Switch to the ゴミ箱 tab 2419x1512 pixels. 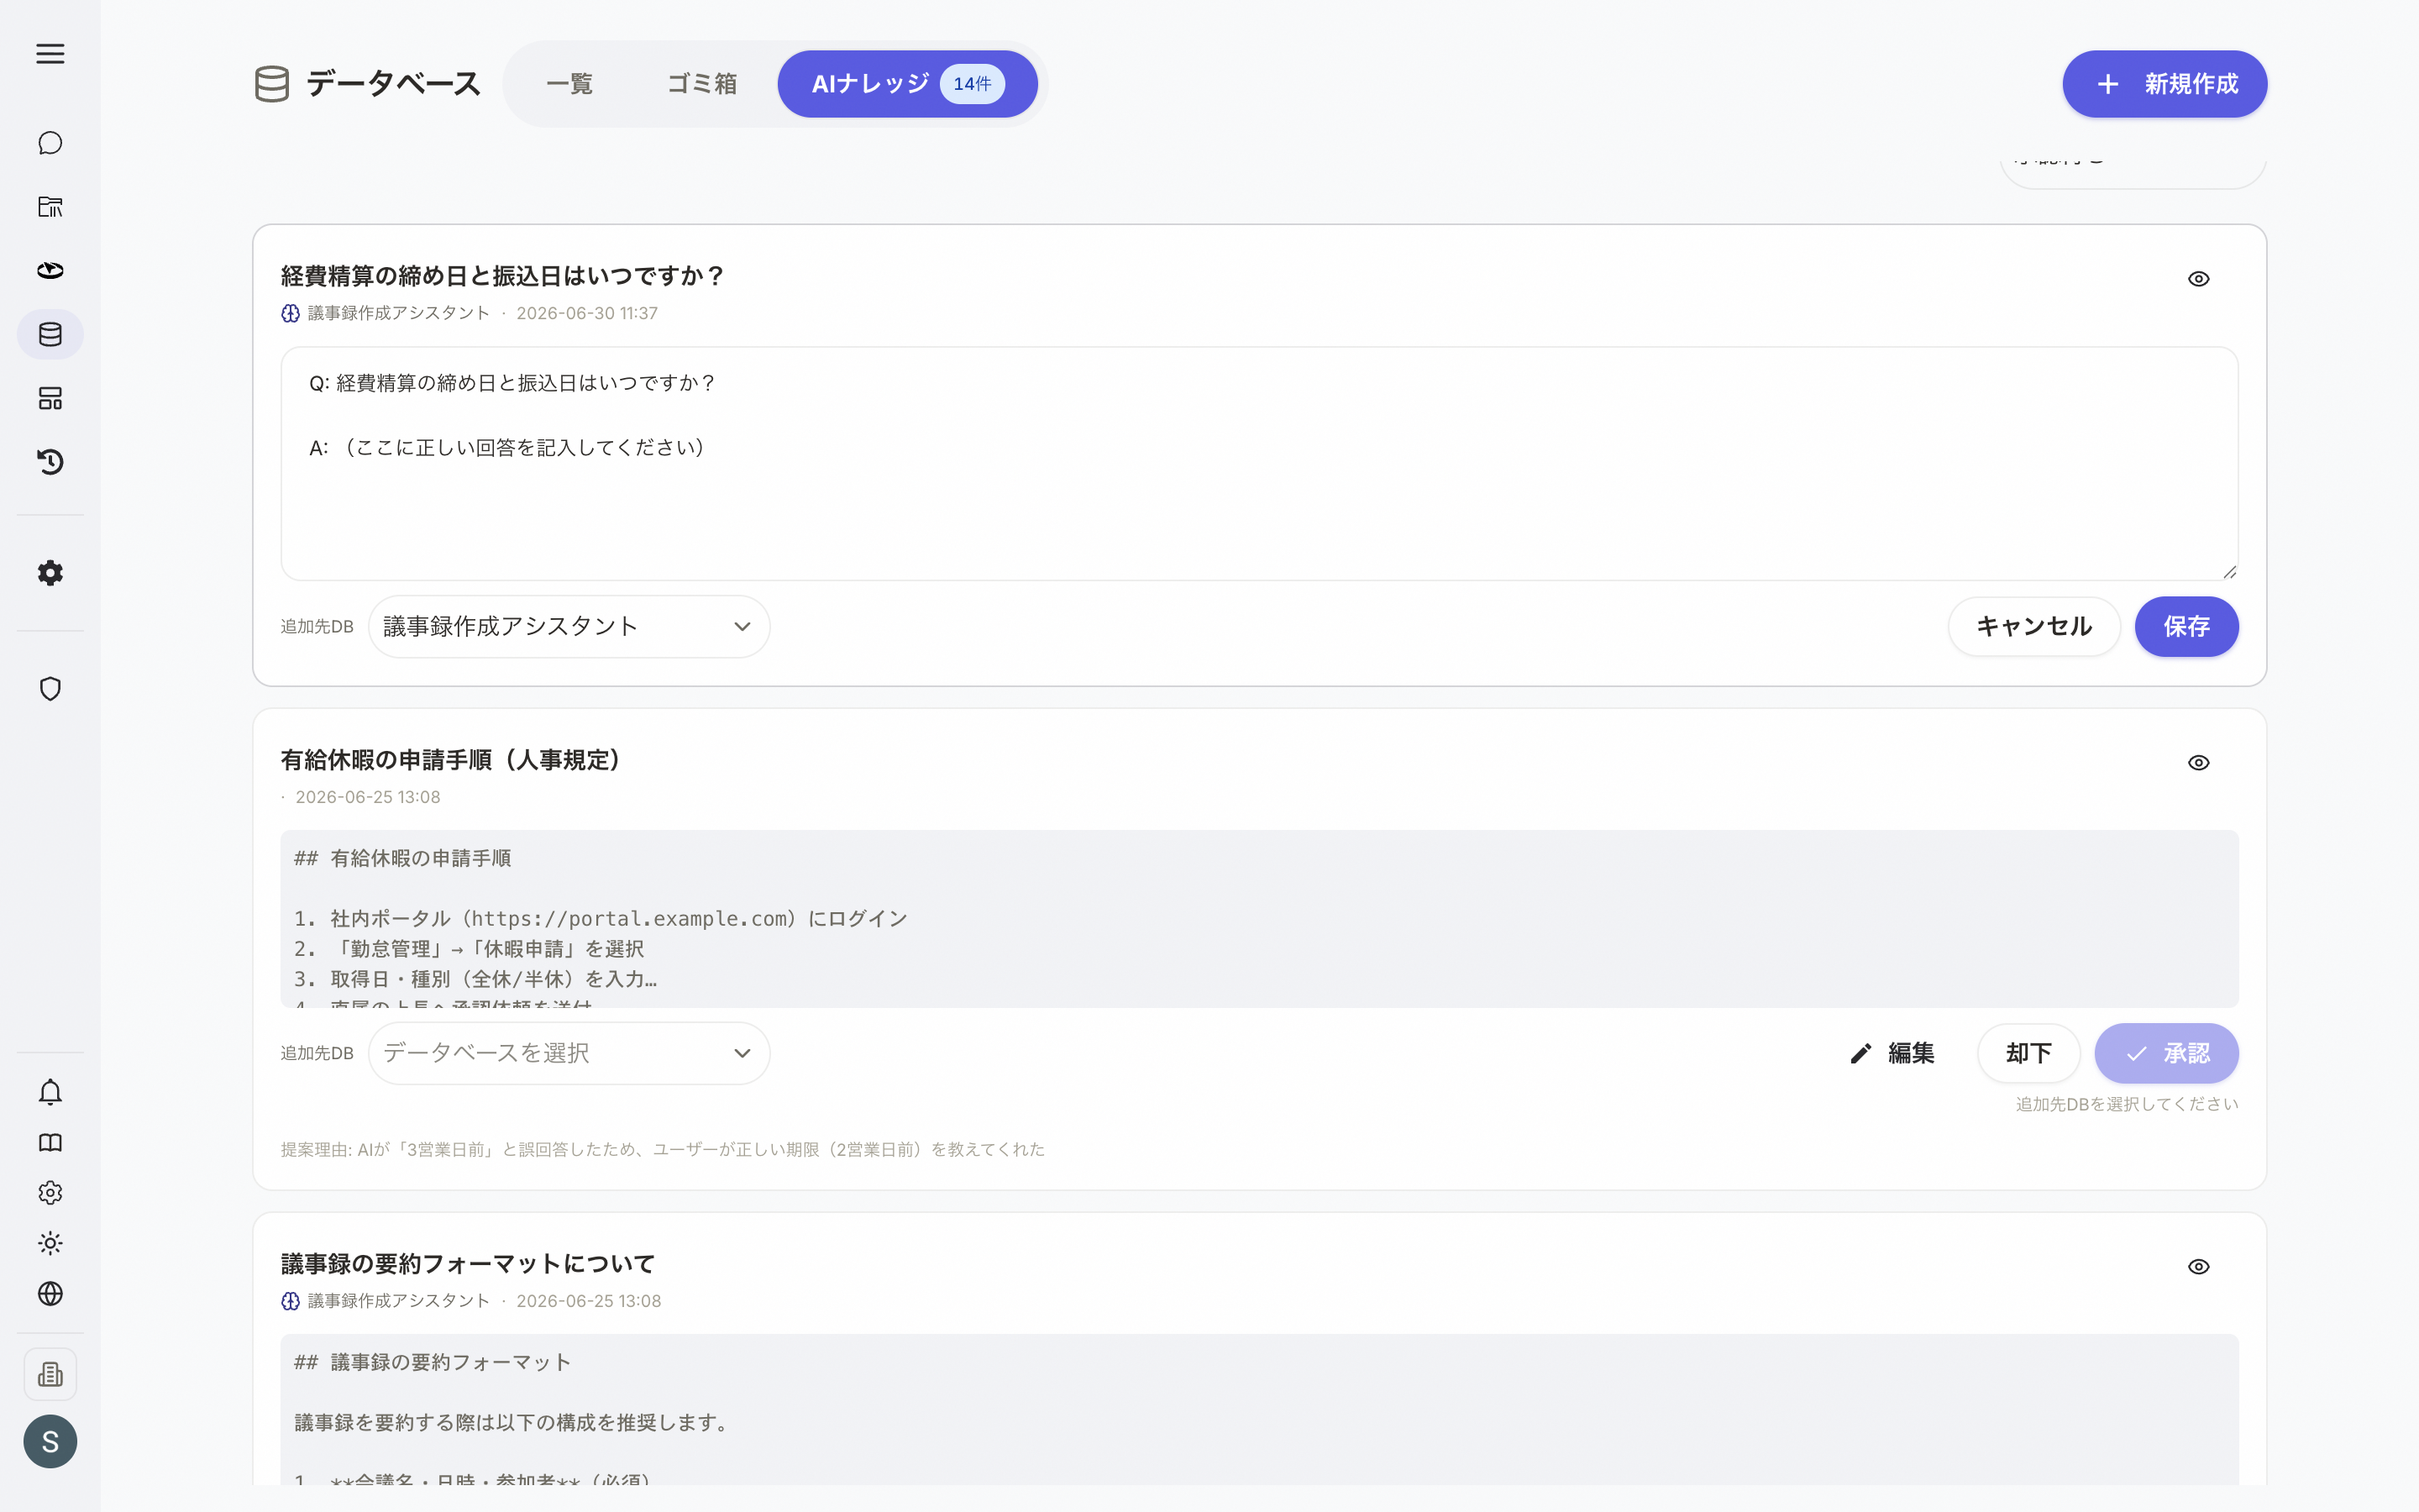(x=701, y=84)
